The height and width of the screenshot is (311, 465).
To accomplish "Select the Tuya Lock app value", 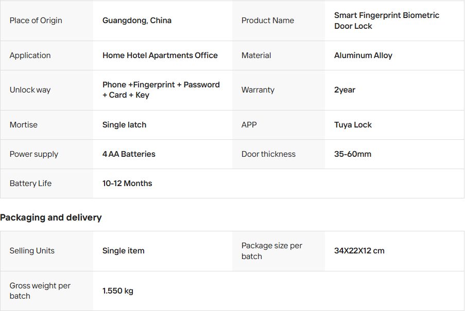I will click(x=353, y=125).
